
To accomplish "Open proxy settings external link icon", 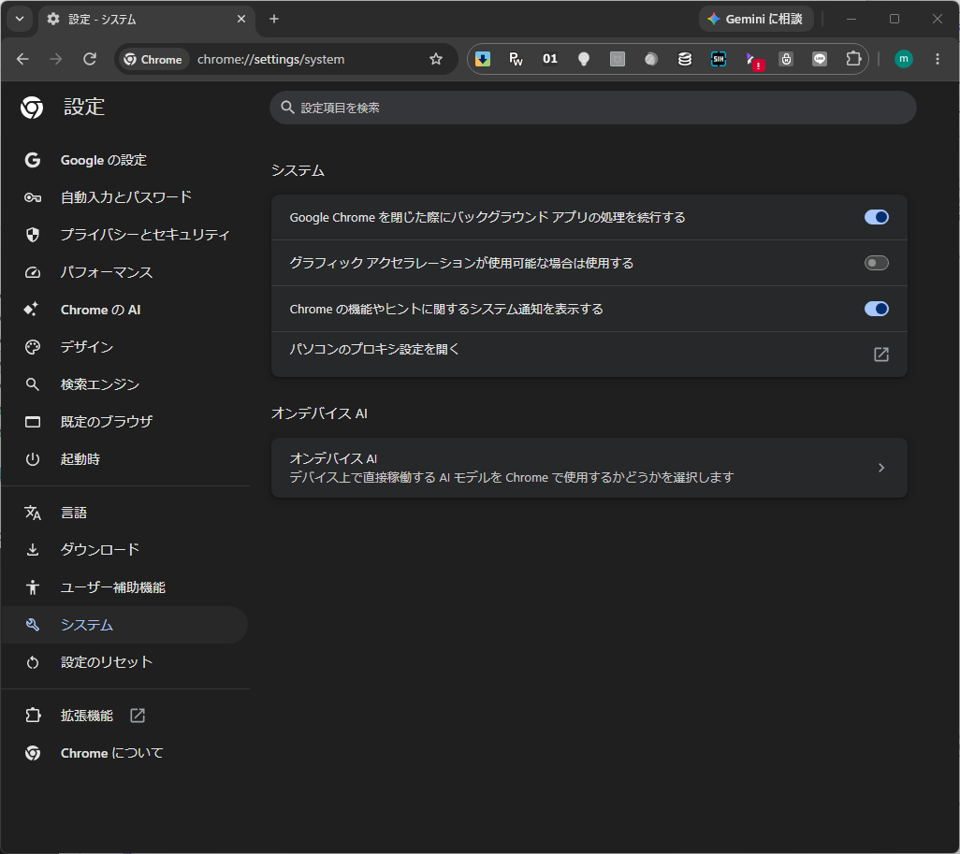I will coord(881,355).
